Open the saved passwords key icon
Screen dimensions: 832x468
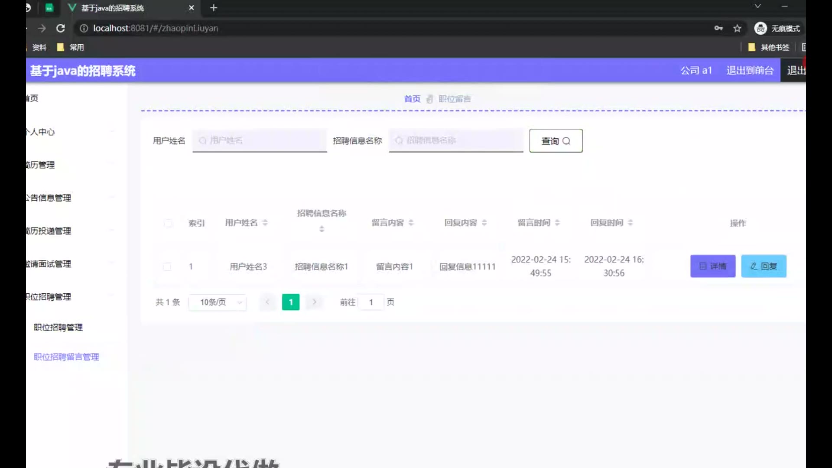tap(718, 28)
